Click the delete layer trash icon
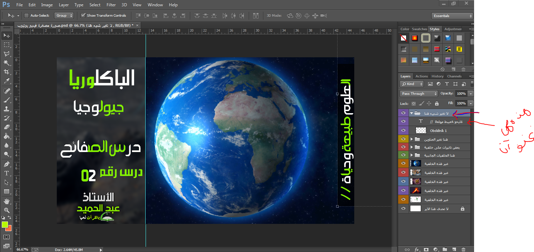The image size is (534, 252). [x=463, y=249]
